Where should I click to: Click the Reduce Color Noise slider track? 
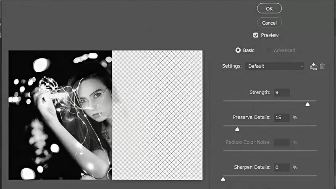(x=270, y=150)
